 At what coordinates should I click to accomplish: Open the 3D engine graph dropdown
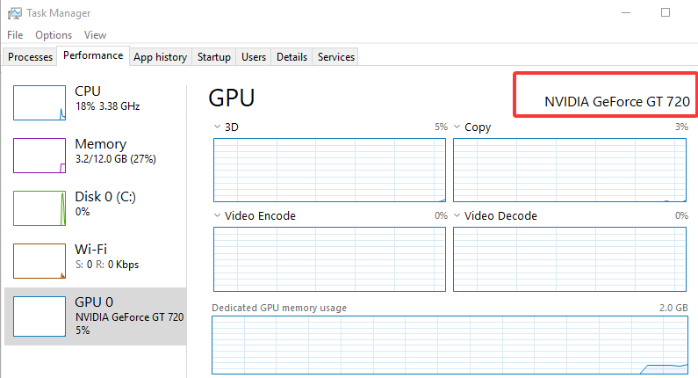click(217, 127)
